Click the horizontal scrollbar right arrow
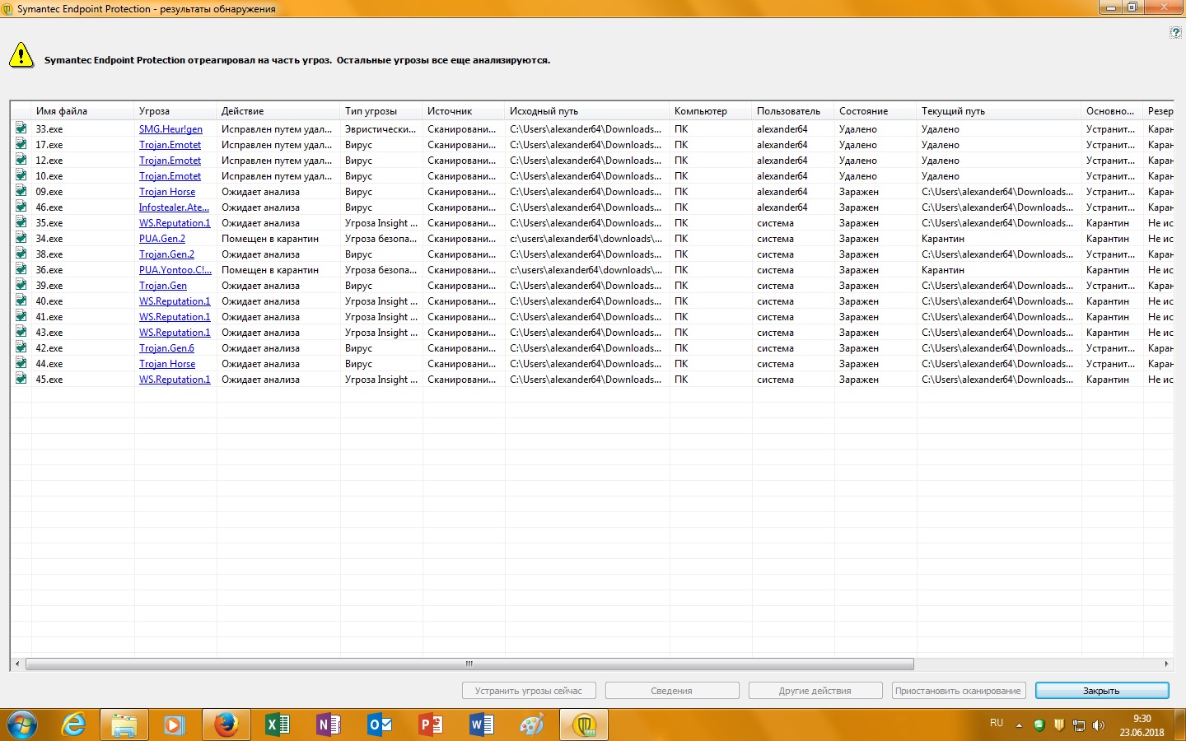Image resolution: width=1186 pixels, height=741 pixels. [x=1166, y=664]
